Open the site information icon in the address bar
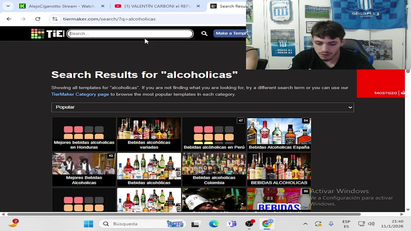This screenshot has width=411, height=231. tap(55, 19)
